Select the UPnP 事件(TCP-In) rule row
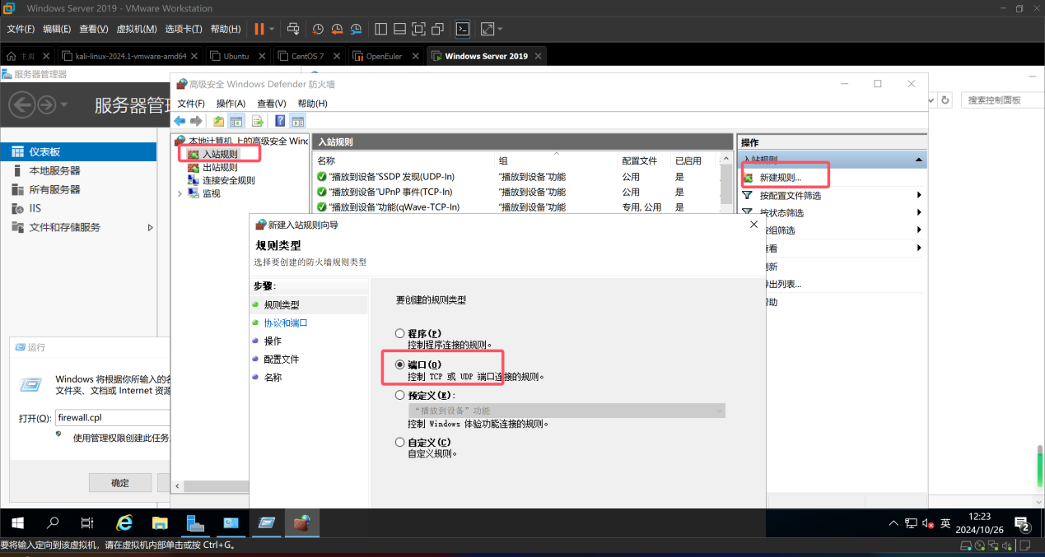The image size is (1045, 557). 518,192
